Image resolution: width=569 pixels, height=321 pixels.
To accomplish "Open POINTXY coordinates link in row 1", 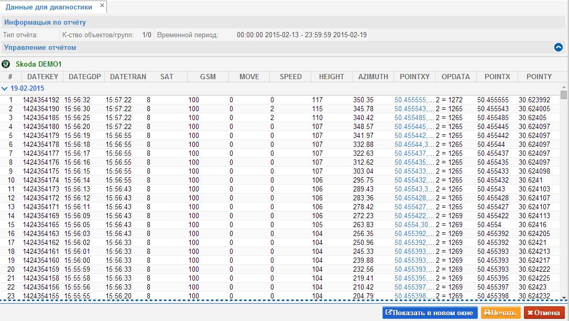I will coord(414,100).
